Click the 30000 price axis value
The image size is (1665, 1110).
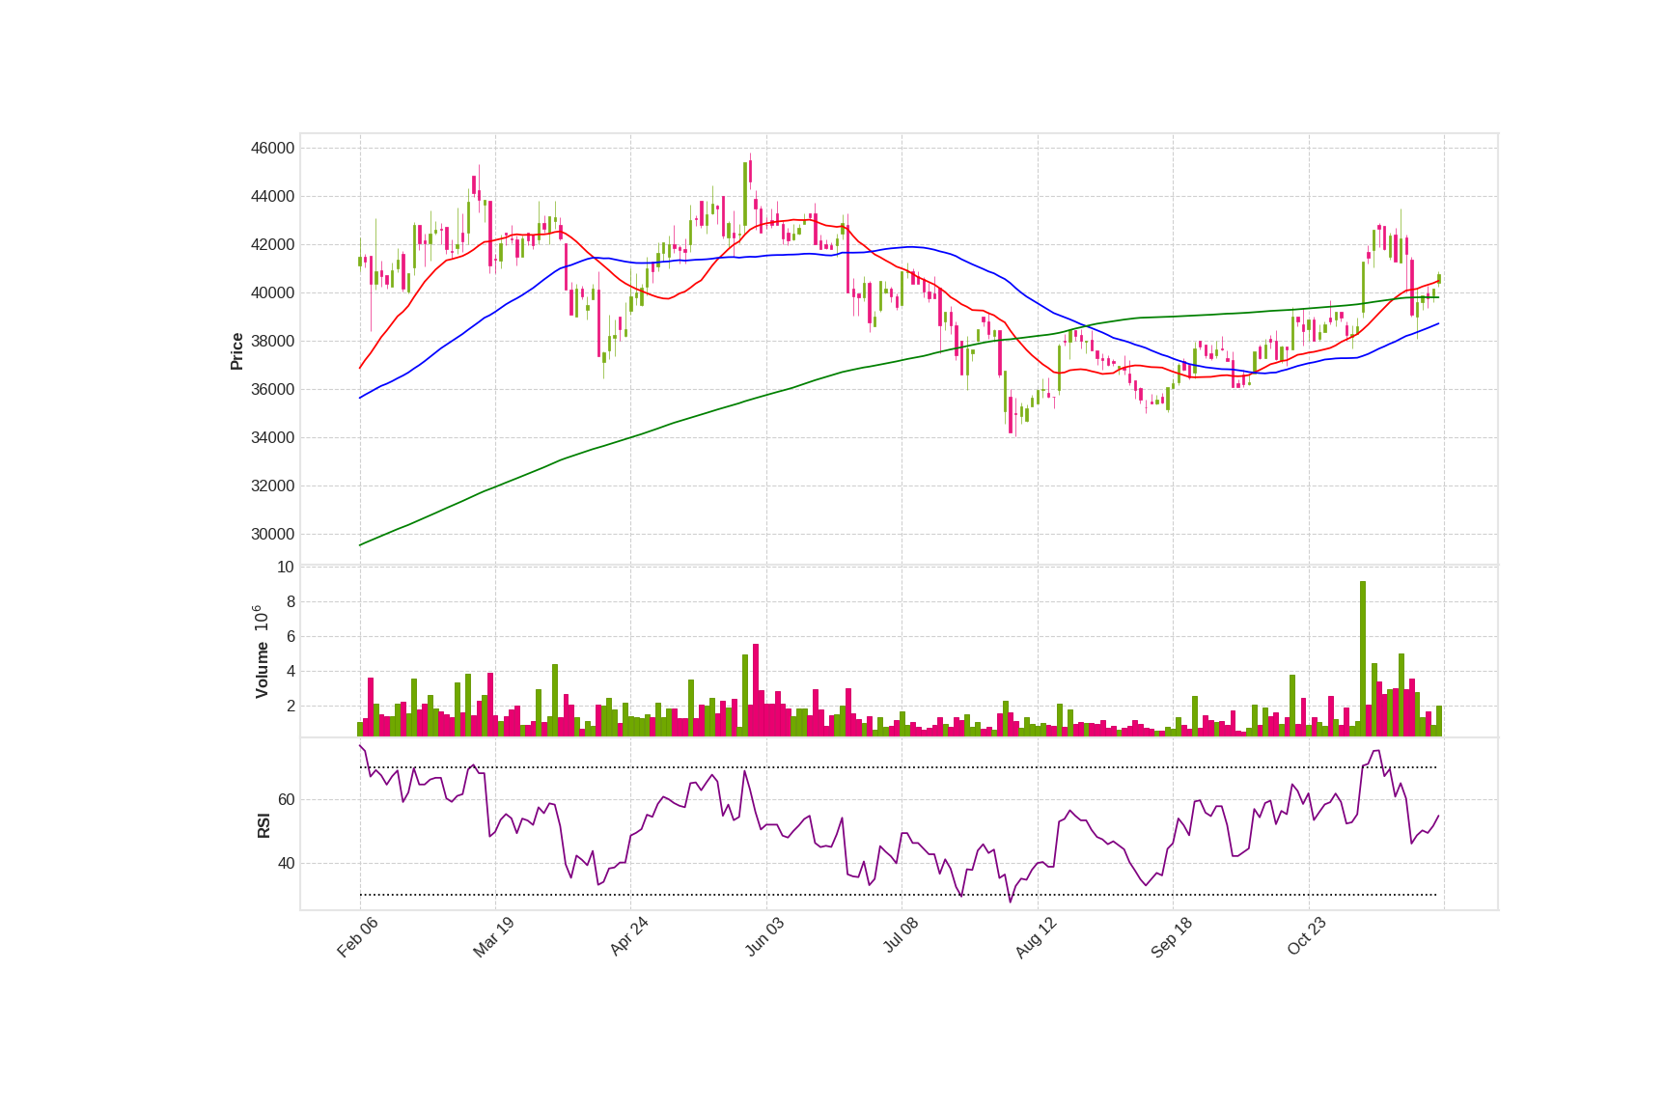point(272,534)
